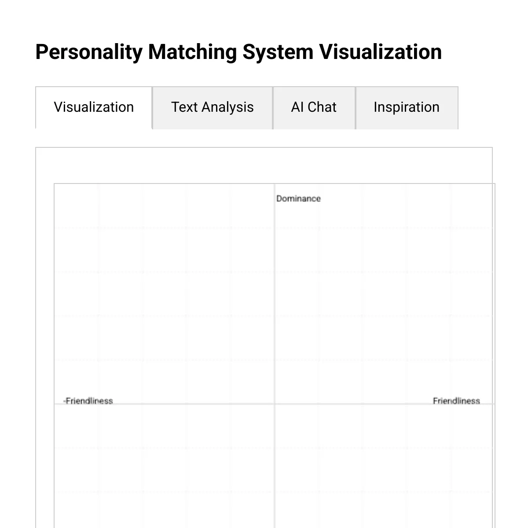528x528 pixels.
Task: Click the Dominance axis label
Action: click(298, 198)
